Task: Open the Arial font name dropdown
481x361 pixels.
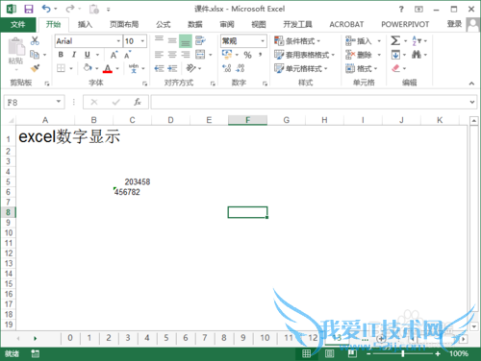Action: (x=118, y=41)
